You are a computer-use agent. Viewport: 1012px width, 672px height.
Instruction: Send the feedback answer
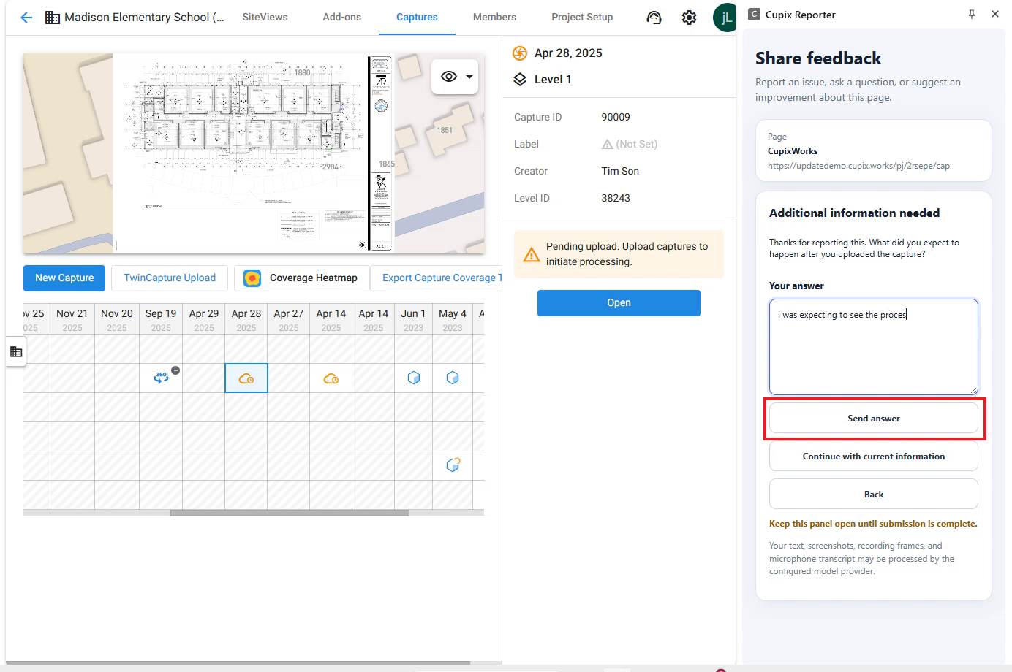click(873, 419)
